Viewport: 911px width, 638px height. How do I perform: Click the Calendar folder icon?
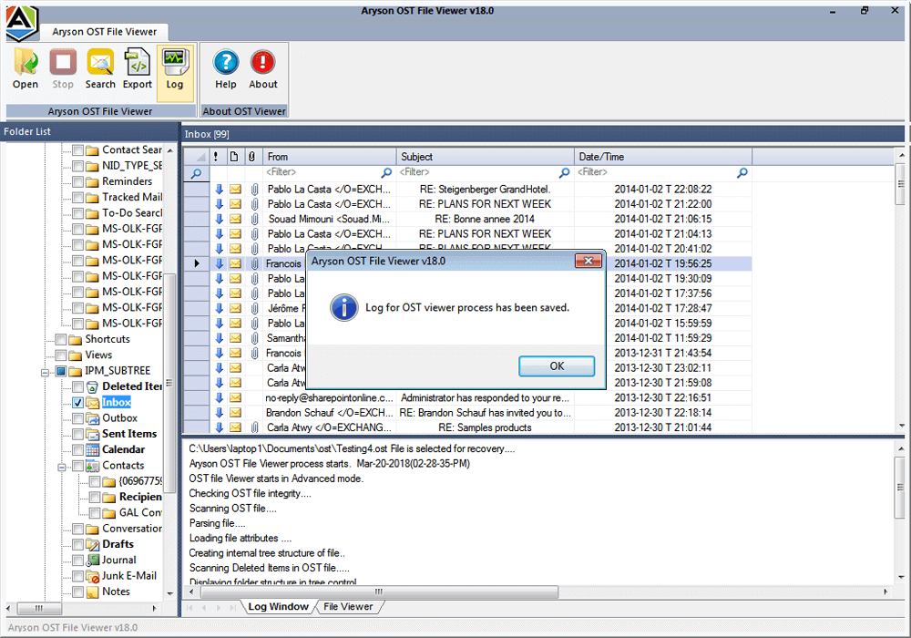tap(92, 449)
